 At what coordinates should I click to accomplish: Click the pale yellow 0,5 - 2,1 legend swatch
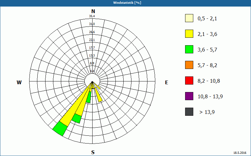click(x=189, y=18)
